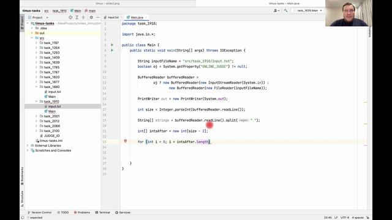Expand the task_1197 folder
This screenshot has width=392, height=220.
coord(37,43)
